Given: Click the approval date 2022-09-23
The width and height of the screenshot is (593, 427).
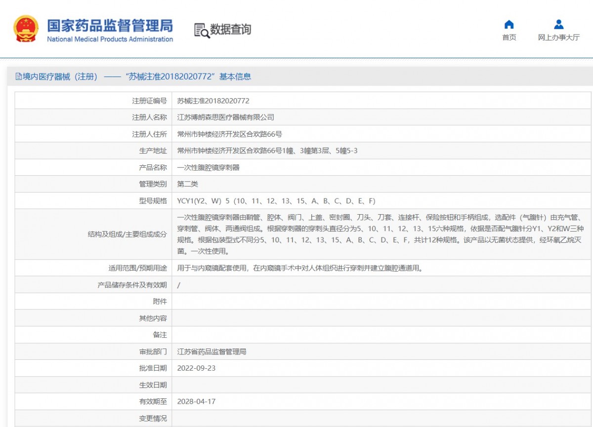Looking at the screenshot, I should 196,368.
